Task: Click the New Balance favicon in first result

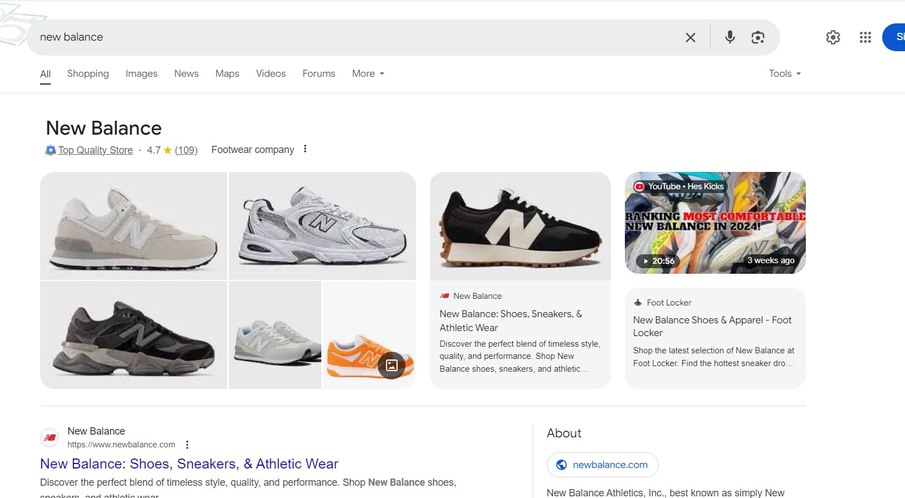Action: pyautogui.click(x=50, y=438)
